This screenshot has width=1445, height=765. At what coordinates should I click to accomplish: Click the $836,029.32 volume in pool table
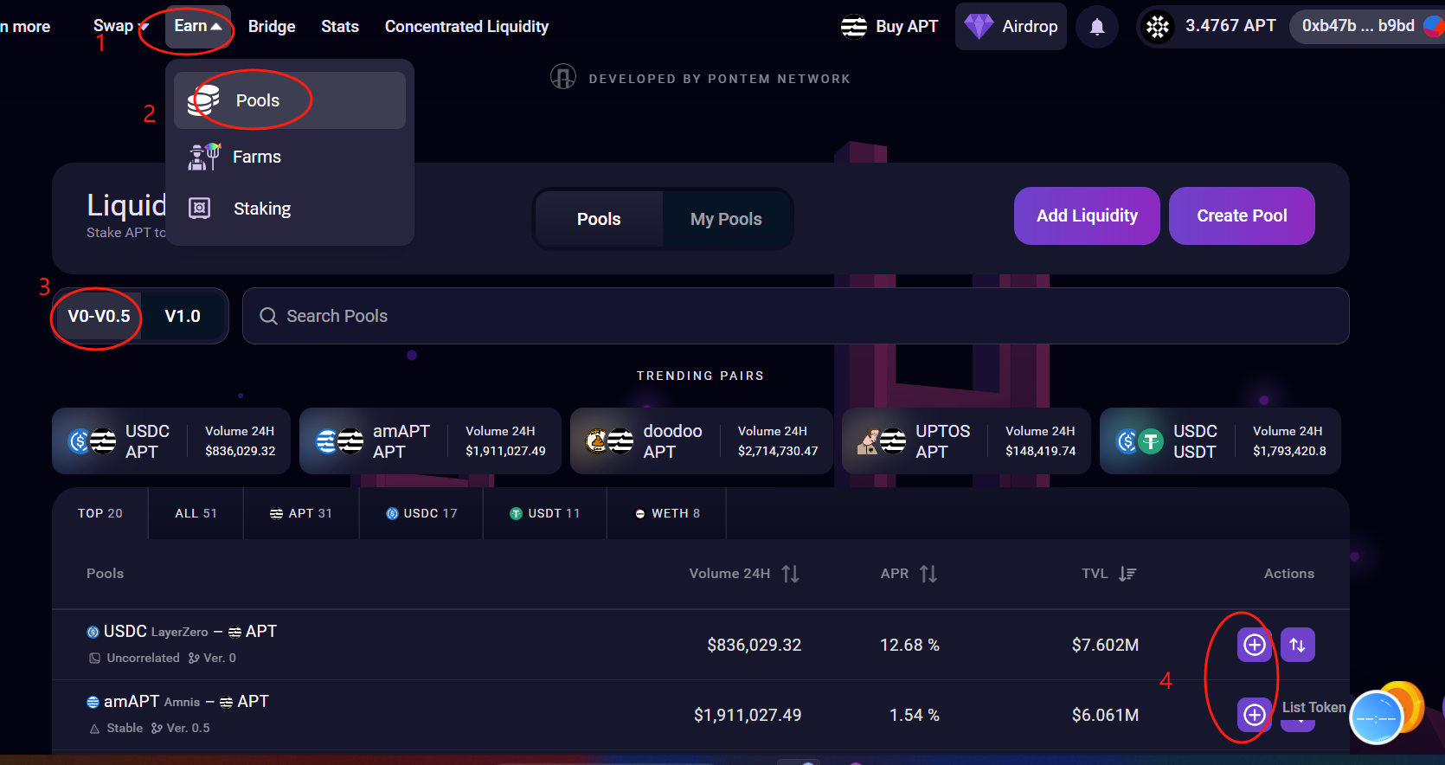click(754, 645)
